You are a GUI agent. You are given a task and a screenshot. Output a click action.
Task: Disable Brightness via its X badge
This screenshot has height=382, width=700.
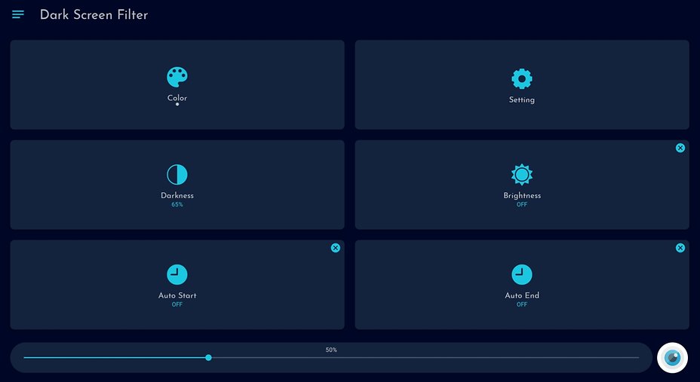[x=680, y=148]
